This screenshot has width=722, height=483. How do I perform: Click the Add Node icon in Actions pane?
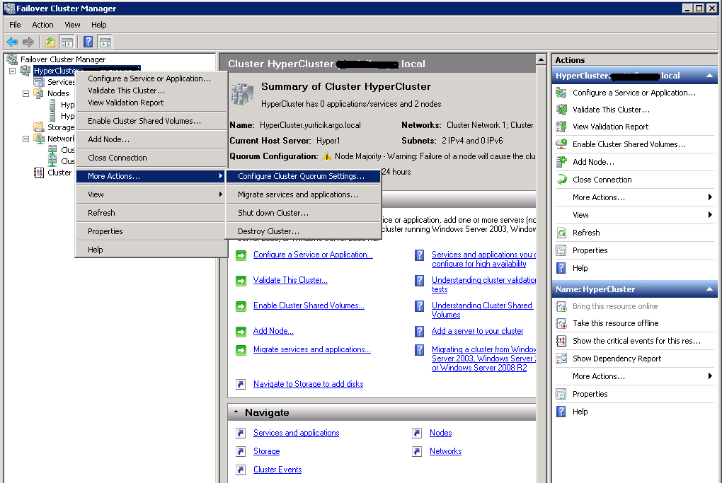pyautogui.click(x=561, y=162)
